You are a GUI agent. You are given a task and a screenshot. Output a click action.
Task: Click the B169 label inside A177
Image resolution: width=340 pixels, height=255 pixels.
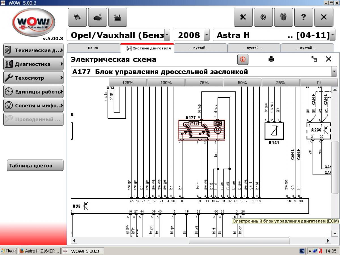coord(194,123)
